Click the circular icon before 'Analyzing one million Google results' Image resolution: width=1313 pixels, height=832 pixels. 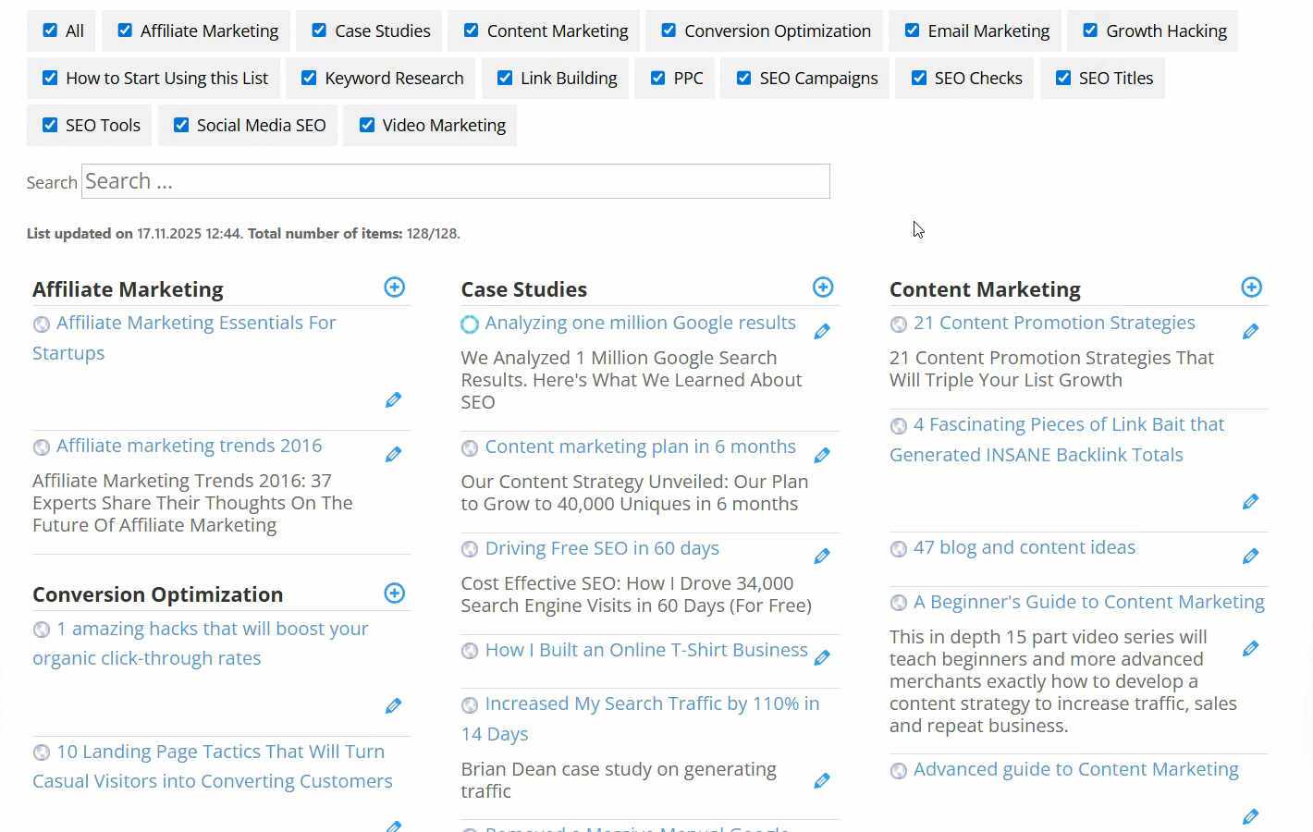pyautogui.click(x=469, y=324)
